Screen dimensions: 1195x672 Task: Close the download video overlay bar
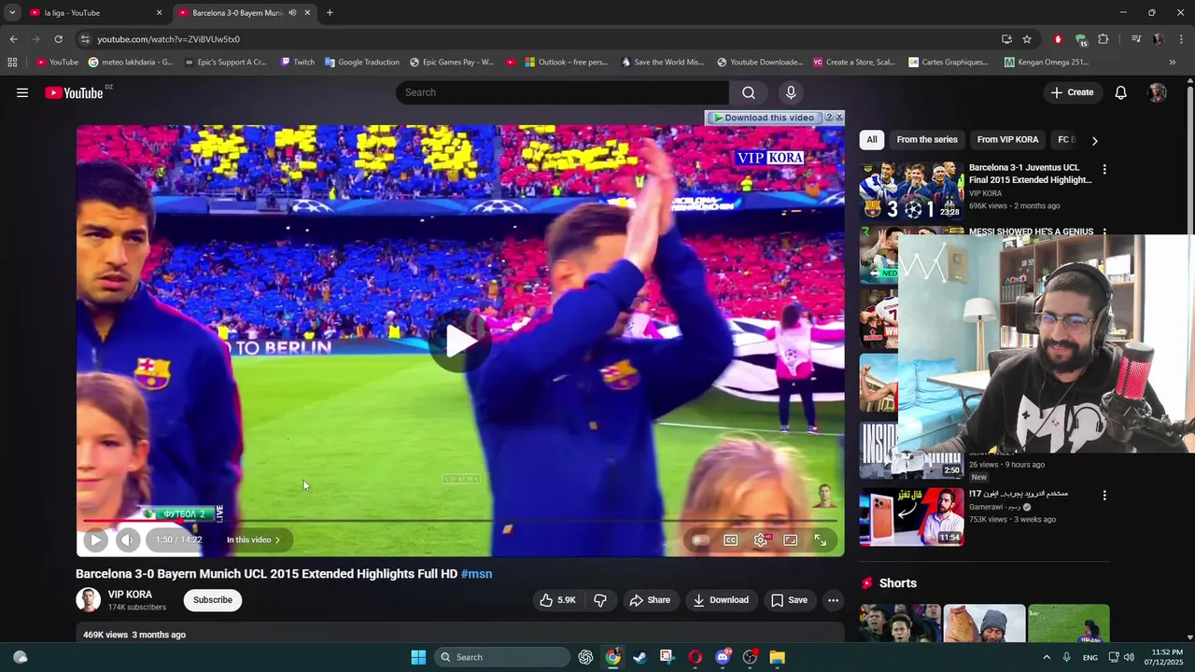[839, 118]
